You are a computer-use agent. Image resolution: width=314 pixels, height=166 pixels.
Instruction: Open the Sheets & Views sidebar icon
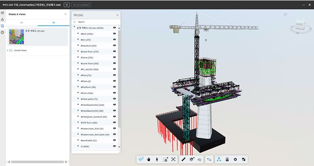click(x=2, y=26)
